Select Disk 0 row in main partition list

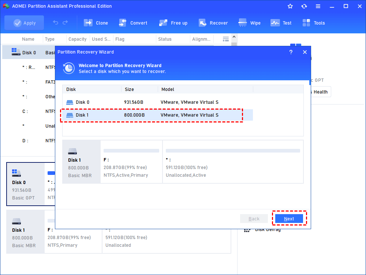click(x=29, y=52)
